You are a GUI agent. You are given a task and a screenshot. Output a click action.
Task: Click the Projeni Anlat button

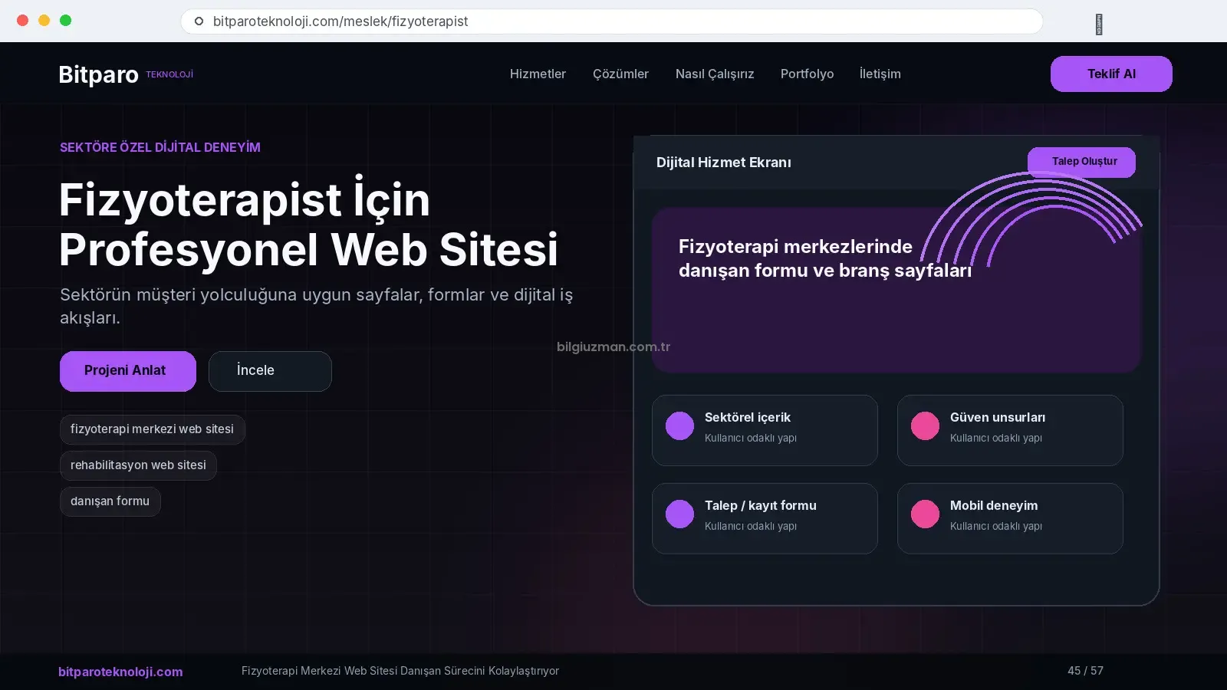(128, 371)
